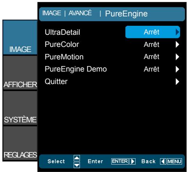
Task: Expand the UltraDetail right arrow
Action: (x=177, y=32)
